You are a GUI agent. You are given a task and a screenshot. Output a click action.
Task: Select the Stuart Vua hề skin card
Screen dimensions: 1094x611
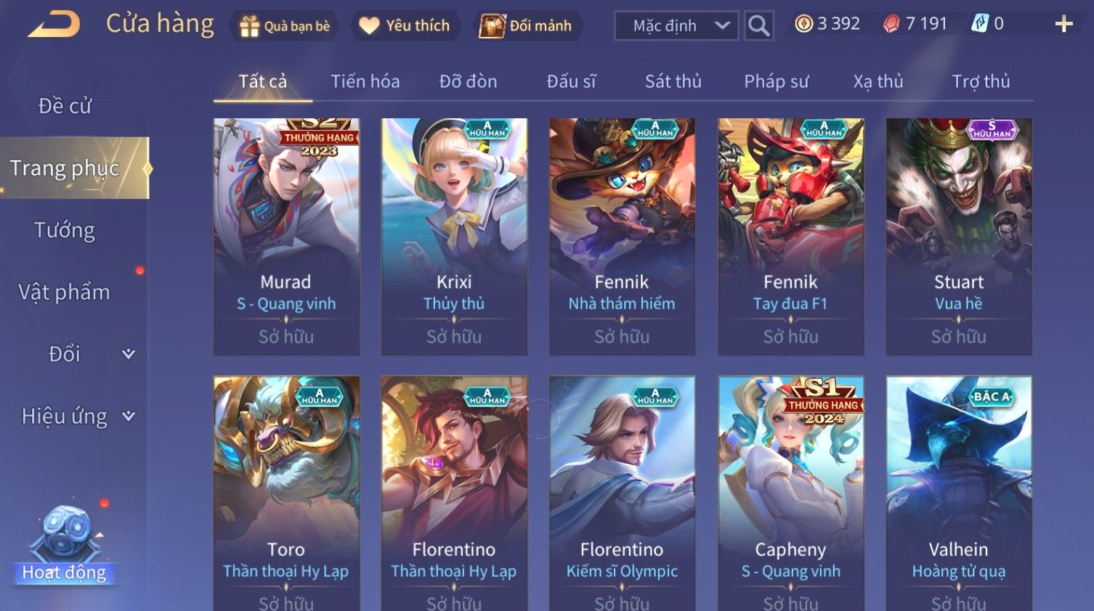point(959,237)
